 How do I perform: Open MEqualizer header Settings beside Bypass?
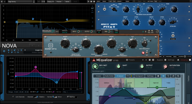coord(171,60)
